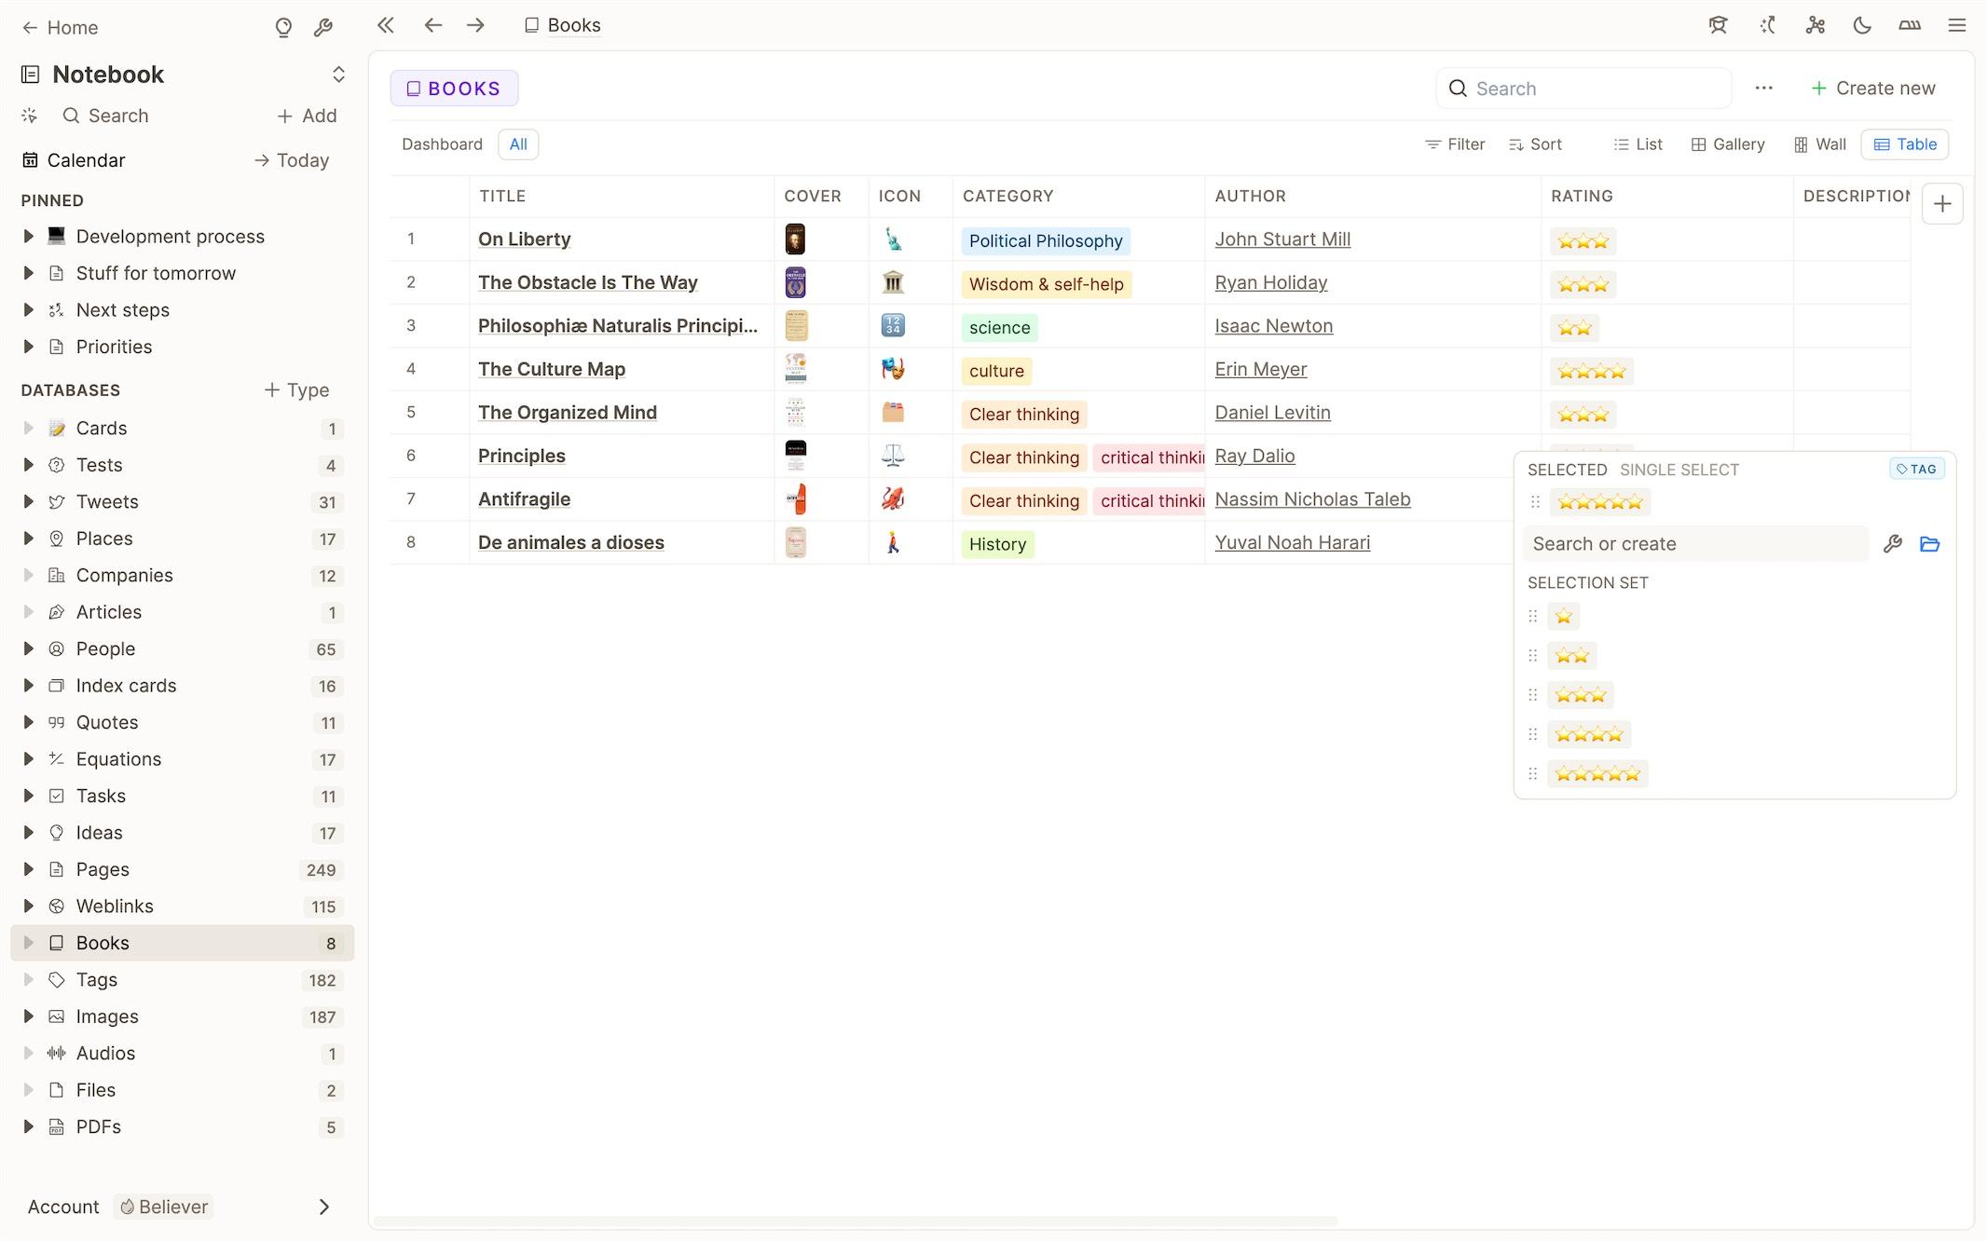The height and width of the screenshot is (1241, 1987).
Task: Click the open book icon in the top bar
Action: point(1910,25)
